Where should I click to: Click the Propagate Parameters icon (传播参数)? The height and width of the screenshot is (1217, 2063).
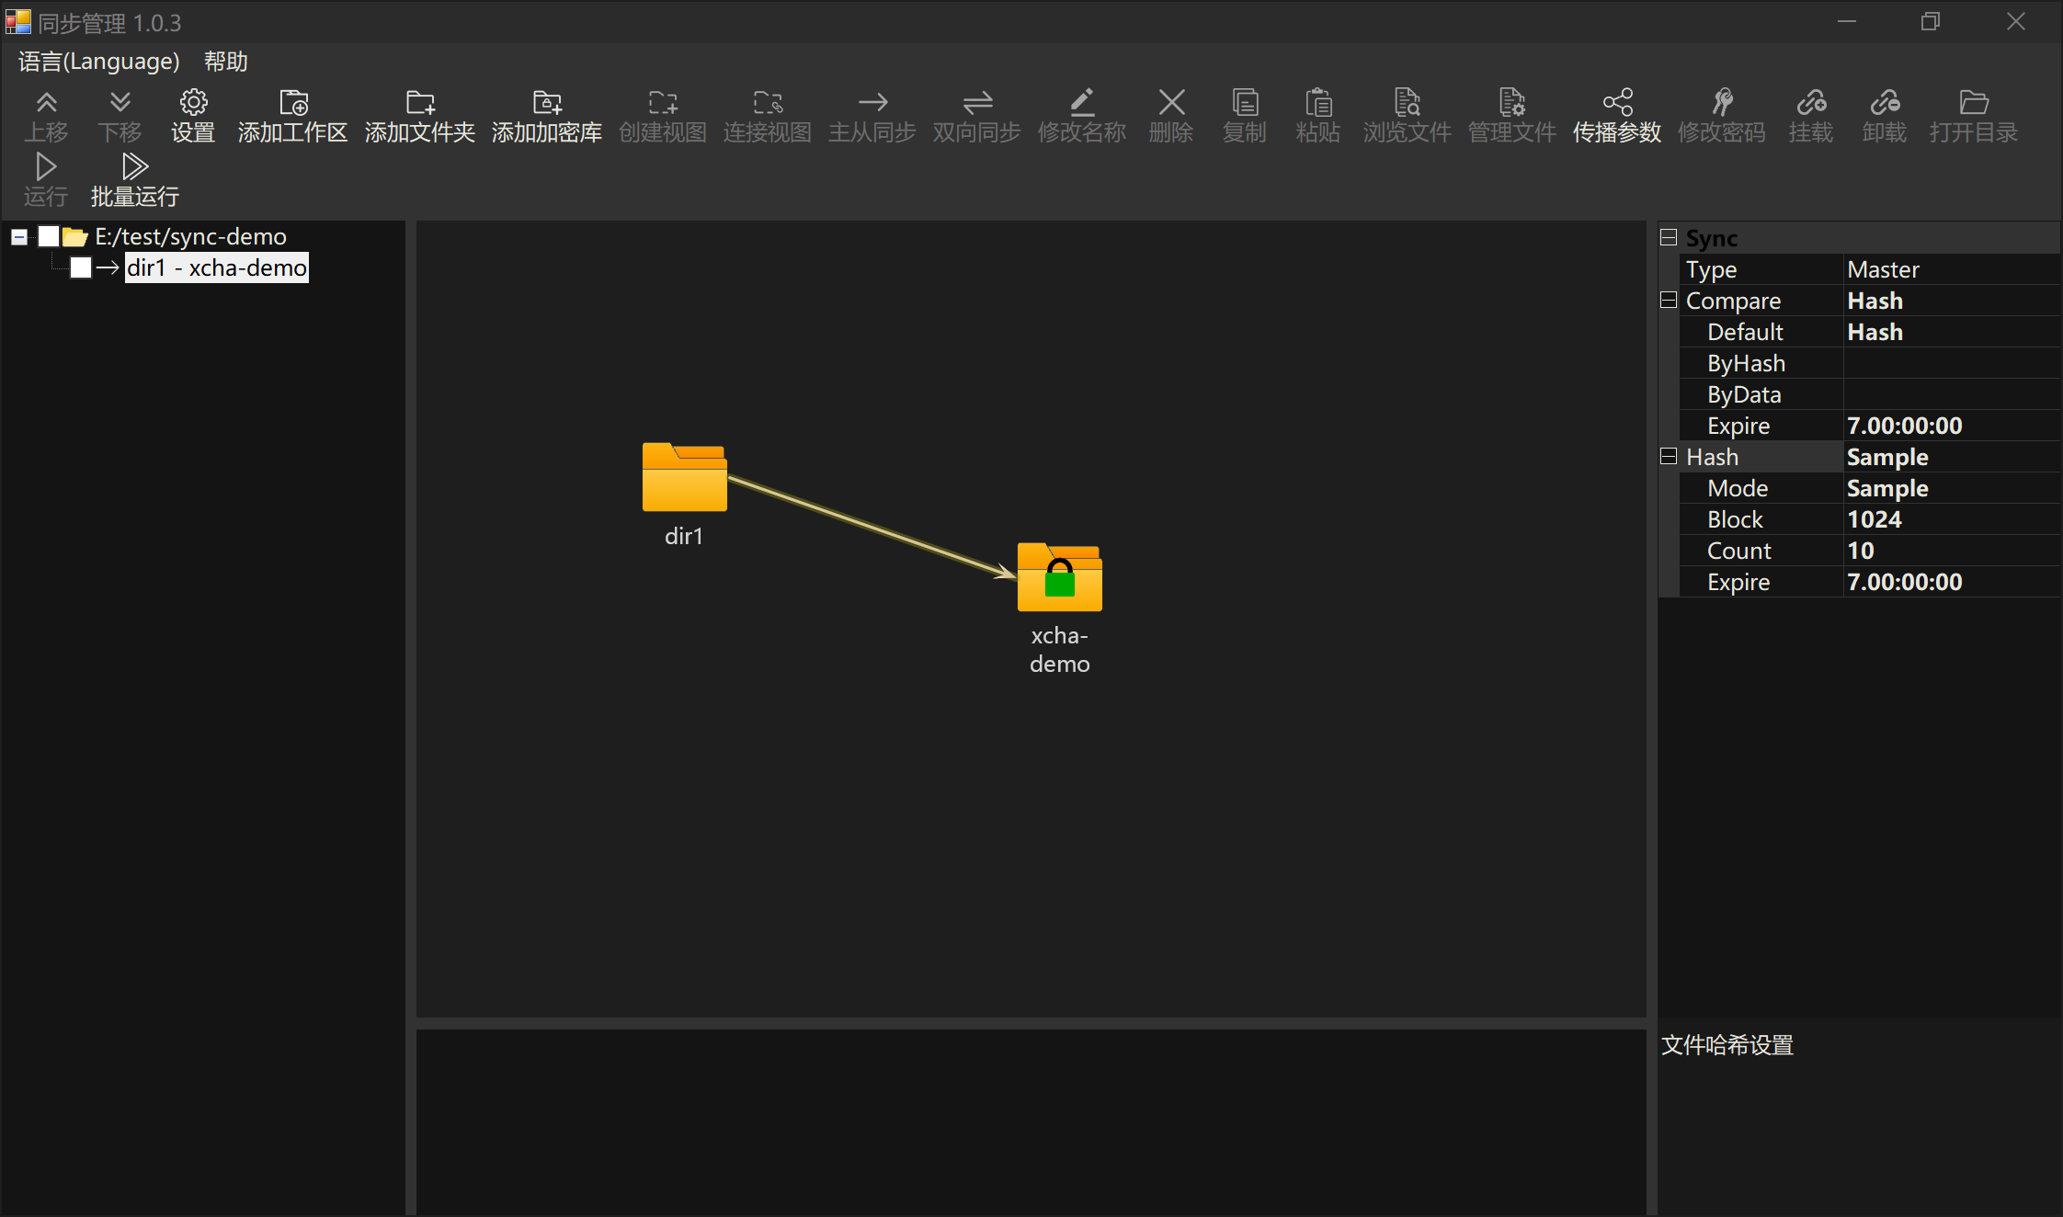click(1617, 102)
